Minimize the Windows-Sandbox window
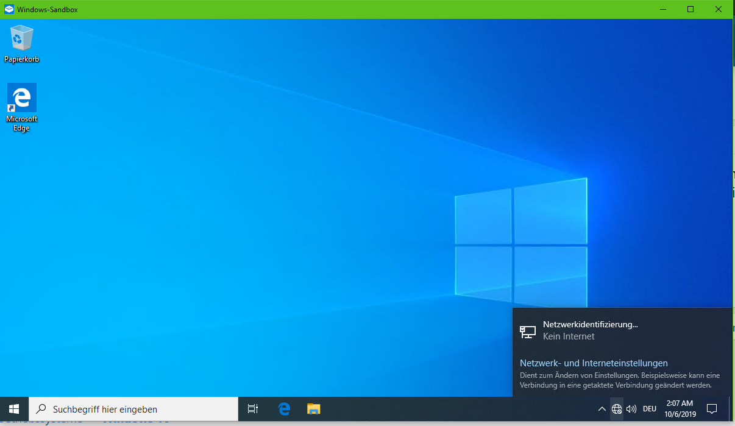735x426 pixels. (x=662, y=9)
